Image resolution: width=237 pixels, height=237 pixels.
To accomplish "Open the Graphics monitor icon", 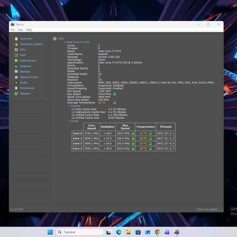I will [x=16, y=66].
